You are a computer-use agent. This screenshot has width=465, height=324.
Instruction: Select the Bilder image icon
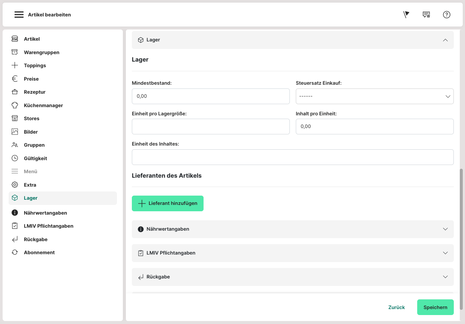pyautogui.click(x=15, y=132)
